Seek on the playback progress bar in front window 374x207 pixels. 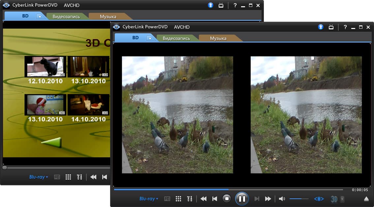[x=228, y=190]
